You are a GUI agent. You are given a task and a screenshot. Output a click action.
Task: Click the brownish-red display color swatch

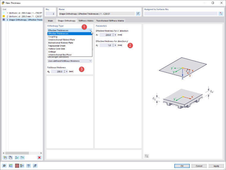coord(17,166)
